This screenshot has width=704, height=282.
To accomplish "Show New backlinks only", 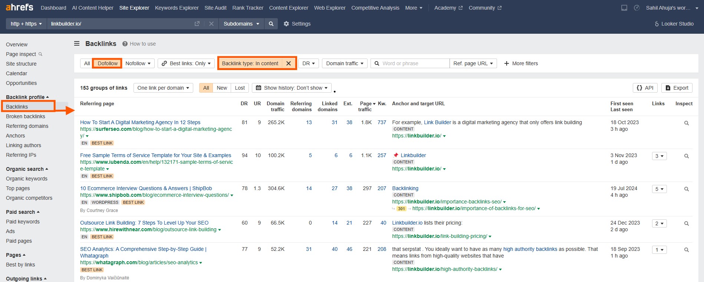I will point(222,88).
